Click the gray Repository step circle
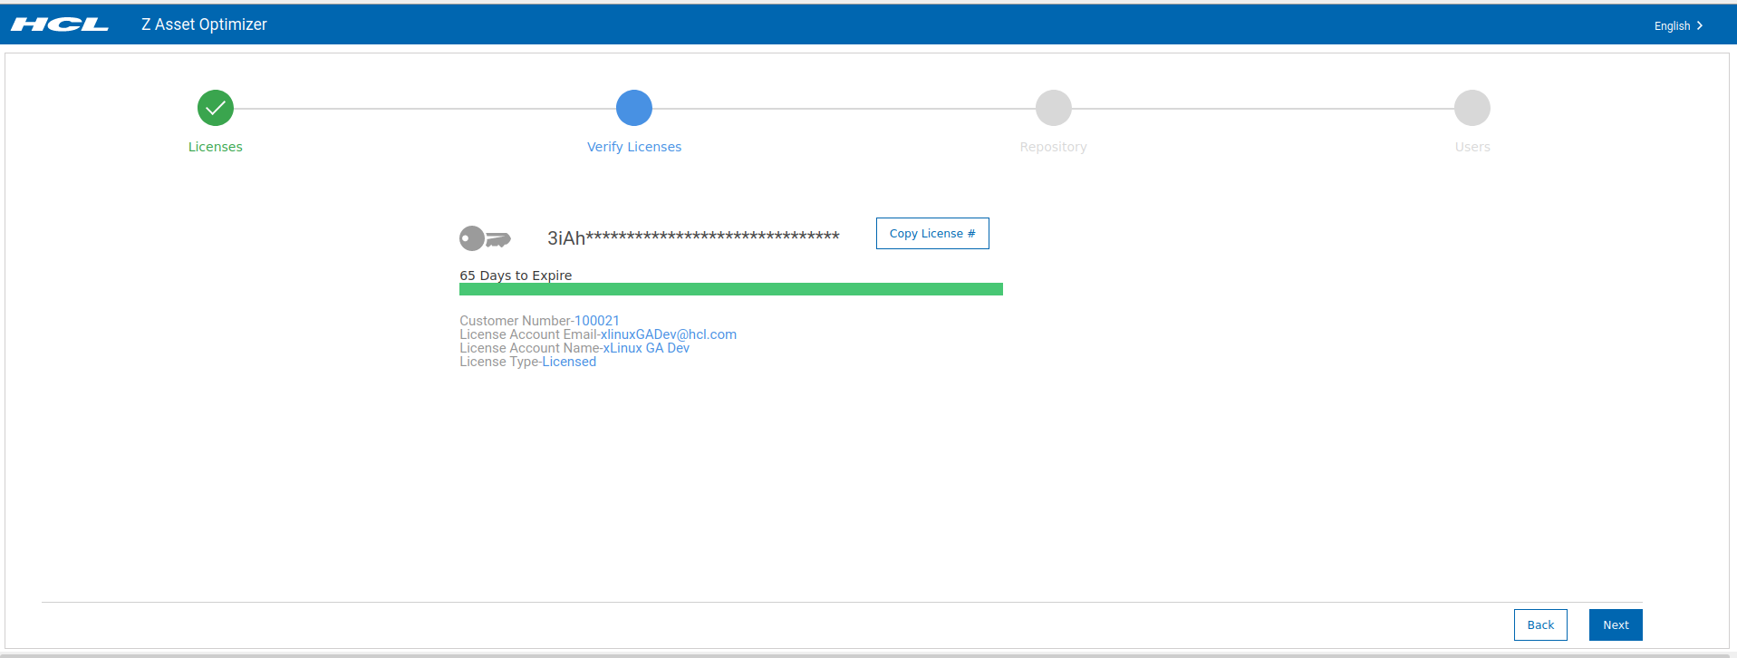The width and height of the screenshot is (1737, 658). pos(1054,108)
